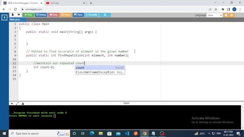
Task: Click the Chrome icon on the taskbar
Action: [144, 134]
